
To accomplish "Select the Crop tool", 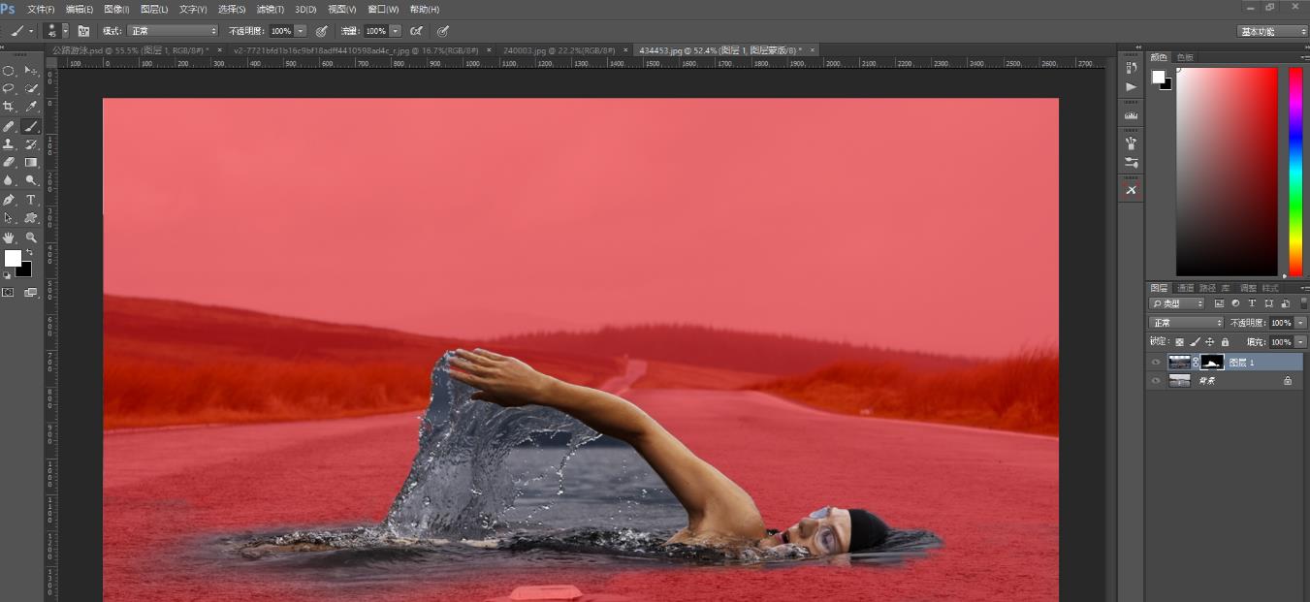I will pyautogui.click(x=9, y=107).
